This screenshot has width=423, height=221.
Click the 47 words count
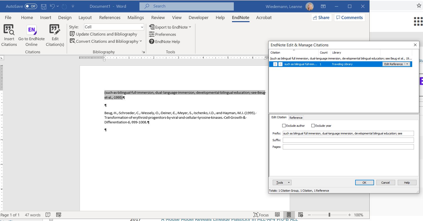click(x=33, y=215)
